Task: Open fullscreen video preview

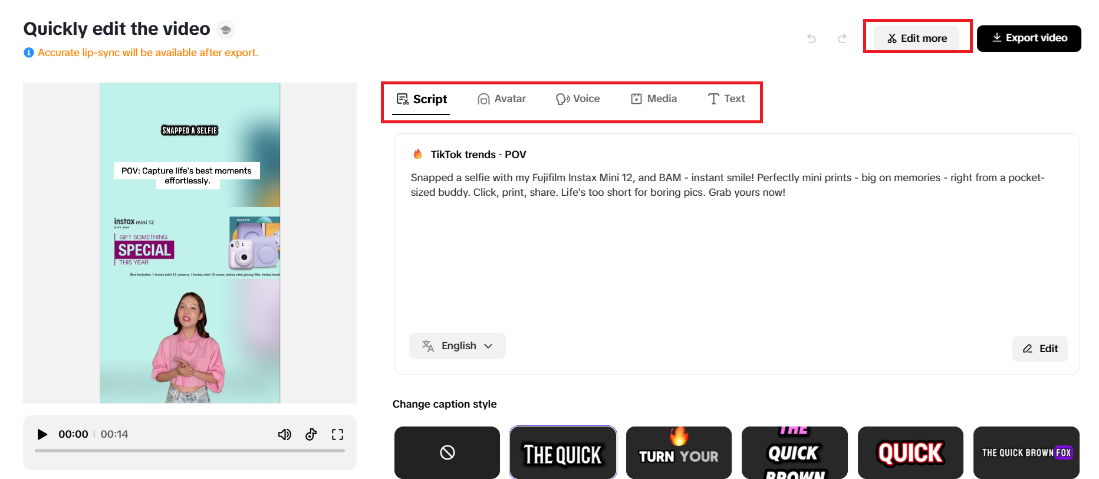Action: pyautogui.click(x=337, y=435)
